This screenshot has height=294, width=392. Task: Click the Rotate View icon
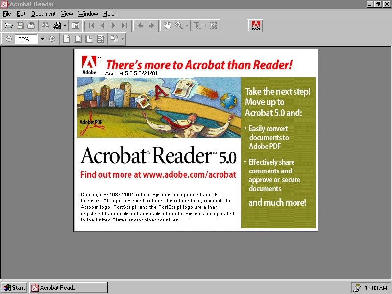pyautogui.click(x=115, y=39)
